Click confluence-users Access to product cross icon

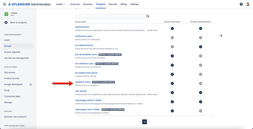tap(172, 38)
